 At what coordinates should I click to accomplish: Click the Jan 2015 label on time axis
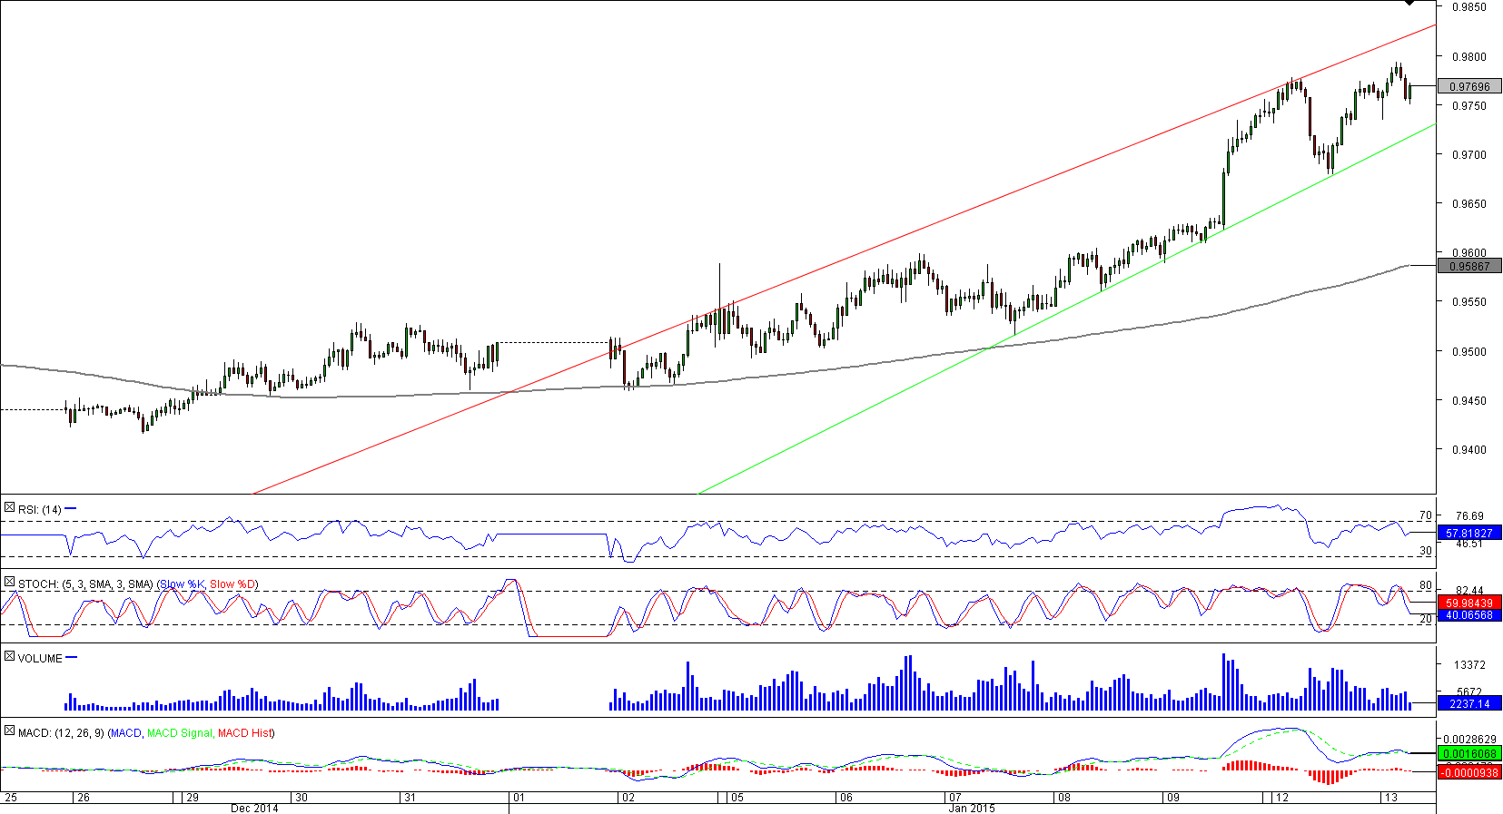tap(971, 808)
